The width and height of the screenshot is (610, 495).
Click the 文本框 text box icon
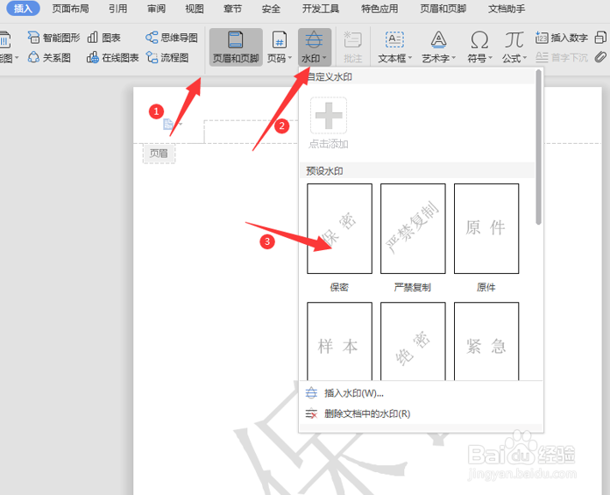(x=394, y=39)
